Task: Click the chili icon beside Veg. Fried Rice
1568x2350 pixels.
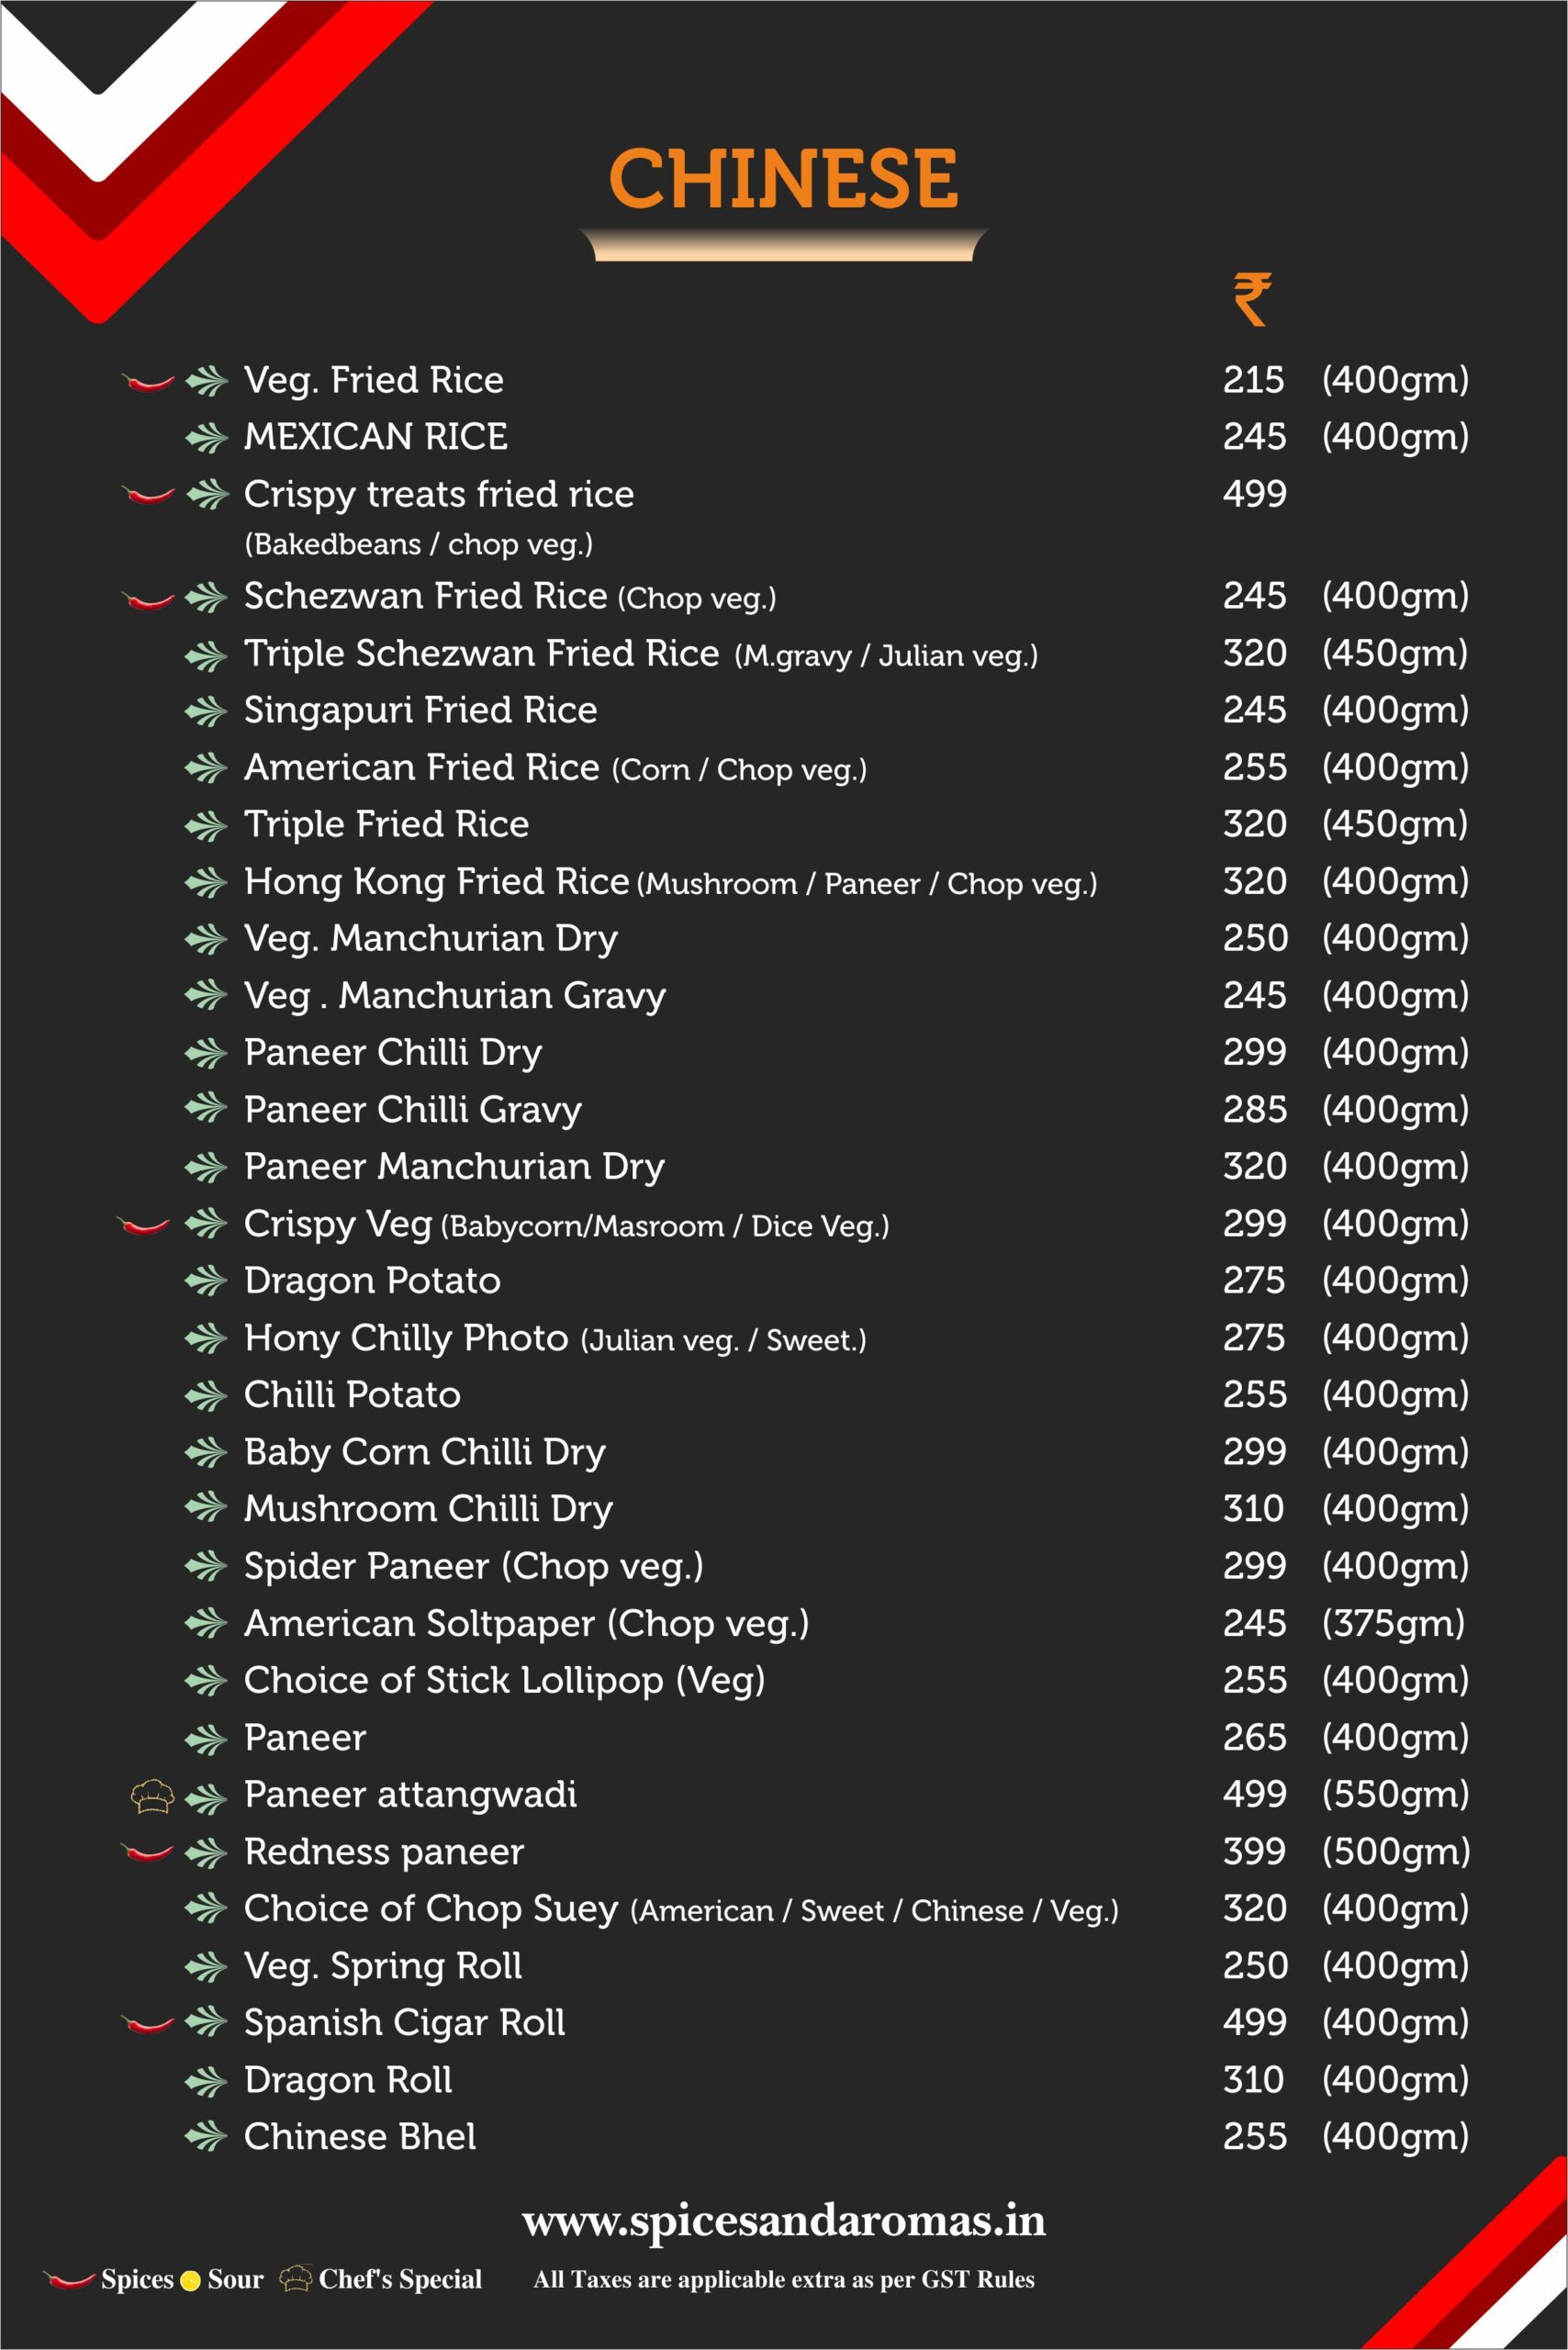Action: pos(148,382)
